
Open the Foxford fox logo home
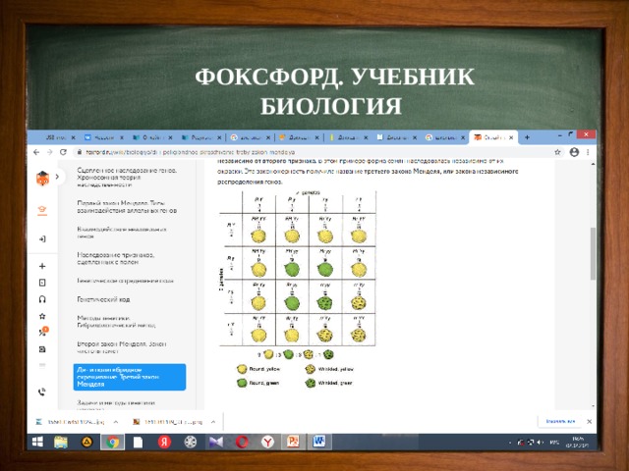42,178
